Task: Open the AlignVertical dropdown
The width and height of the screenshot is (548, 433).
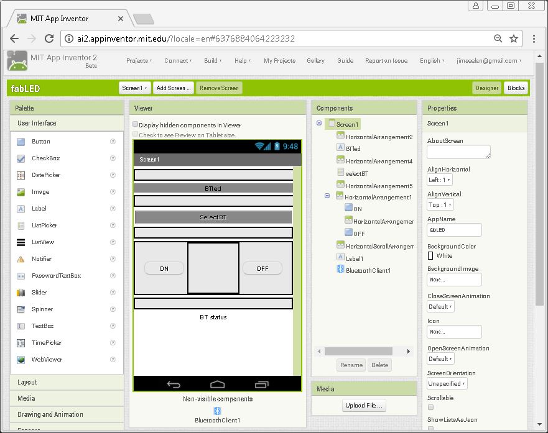Action: pos(440,205)
